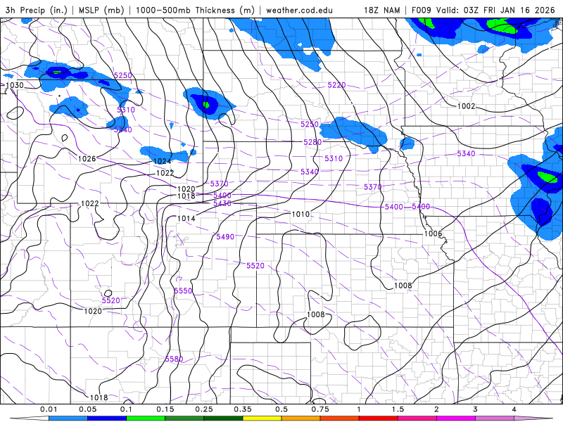This screenshot has height=422, width=563.
Task: Click the 1014 isobar label
Action: tap(186, 218)
